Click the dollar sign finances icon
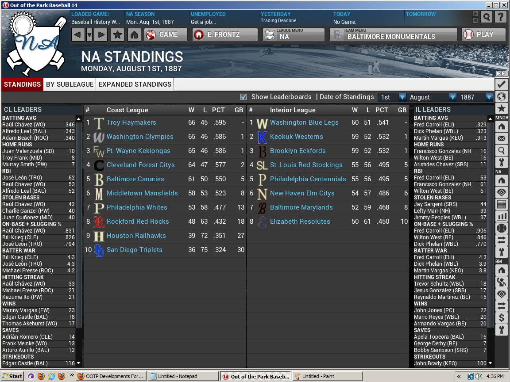Viewport: 510px width, 382px height. pos(501,317)
